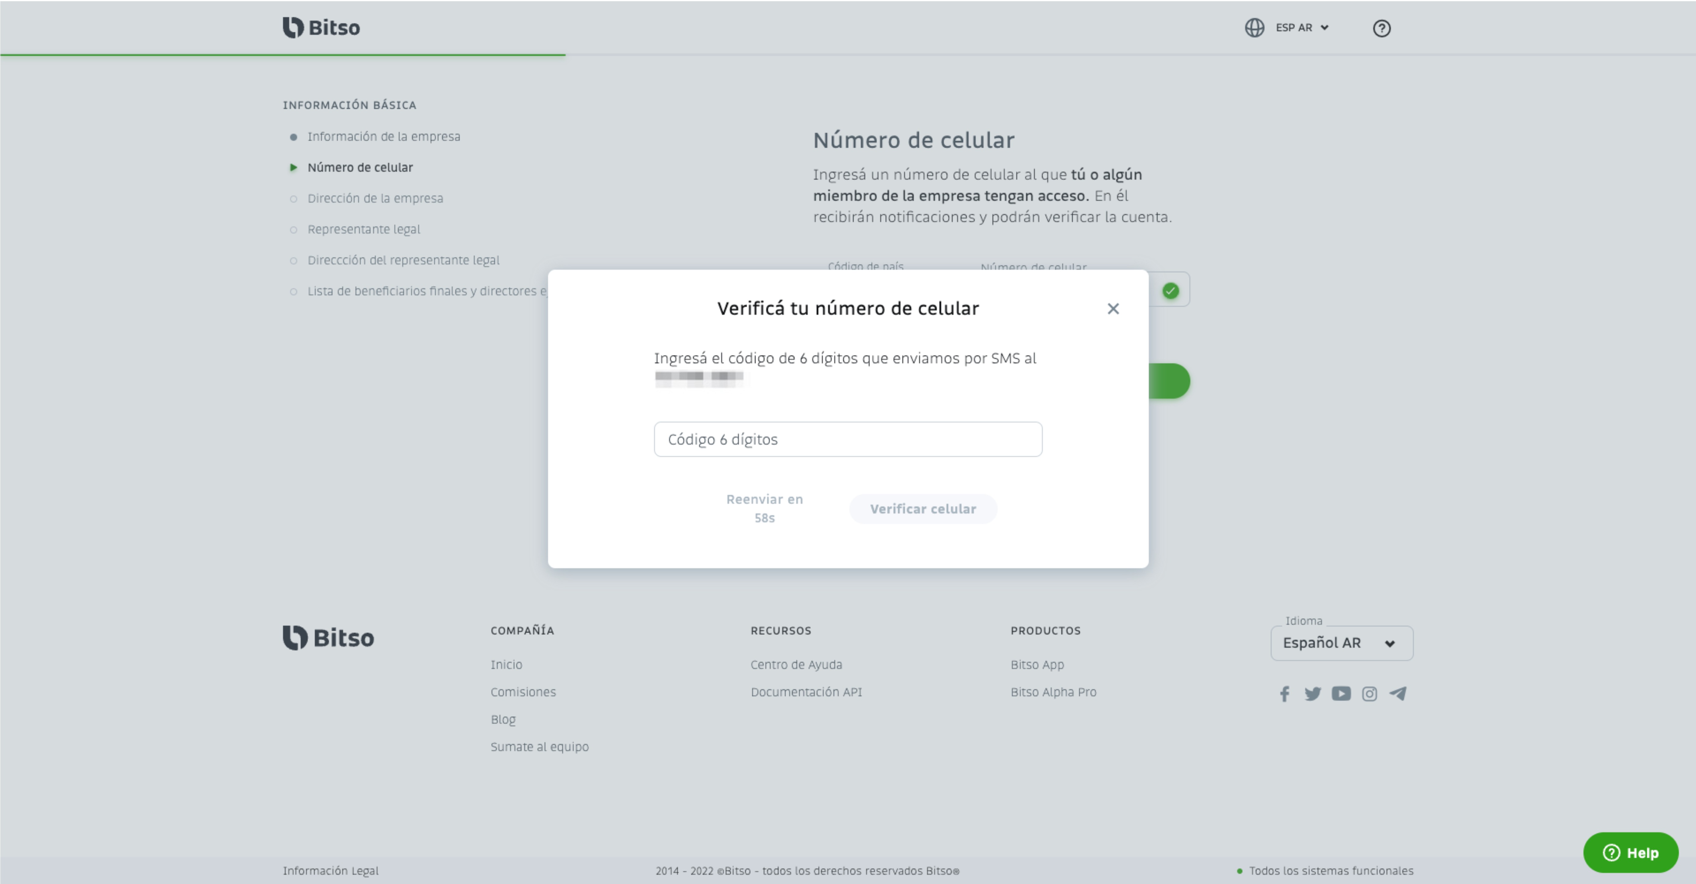
Task: Expand the ESP AR language selector
Action: pos(1302,28)
